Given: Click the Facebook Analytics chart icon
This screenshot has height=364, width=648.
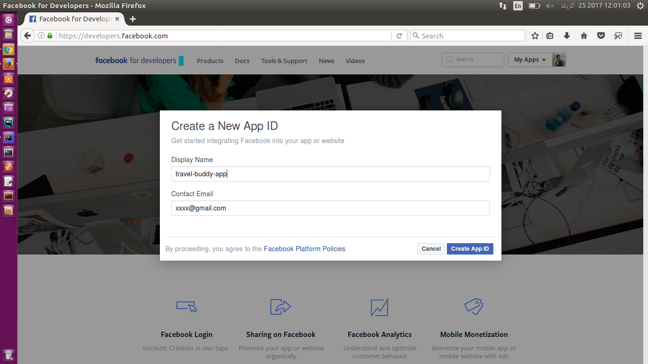Looking at the screenshot, I should pos(380,307).
